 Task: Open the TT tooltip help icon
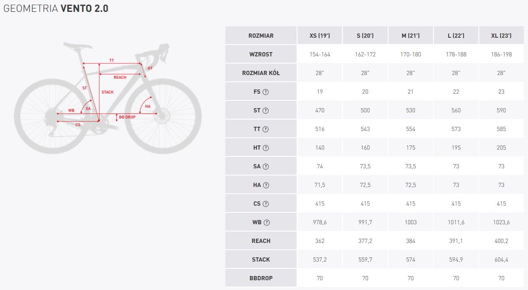pyautogui.click(x=266, y=129)
